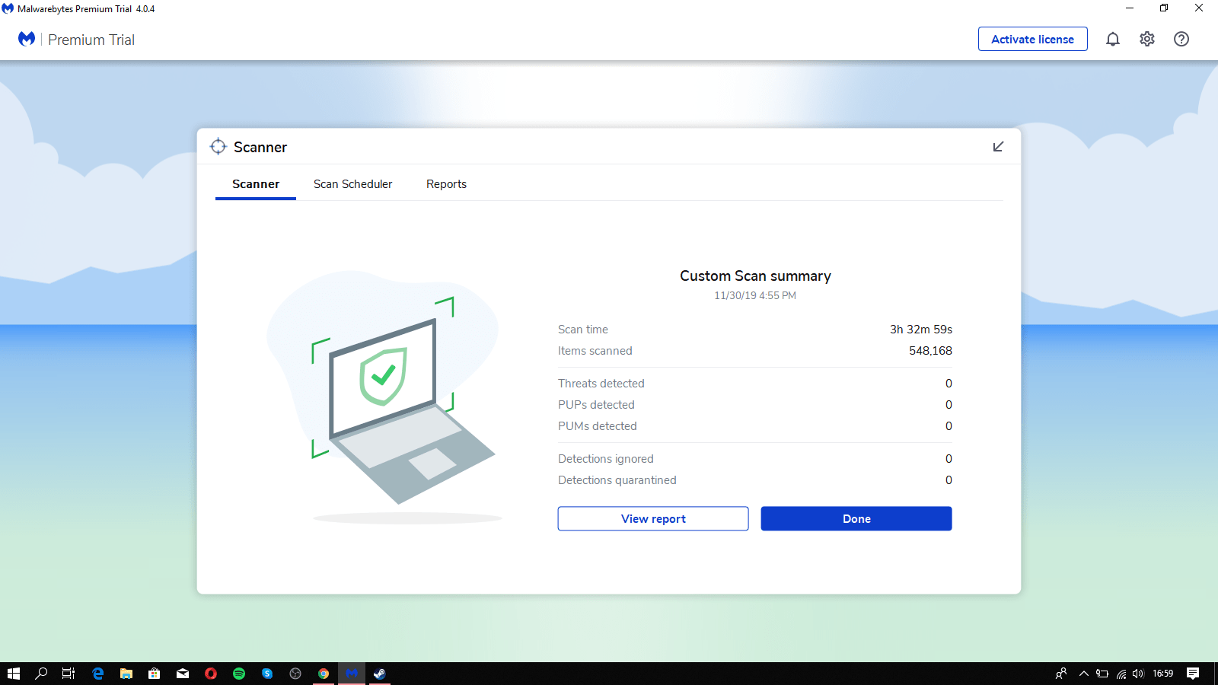This screenshot has height=685, width=1218.
Task: Click the Premium Trial header text
Action: [91, 40]
